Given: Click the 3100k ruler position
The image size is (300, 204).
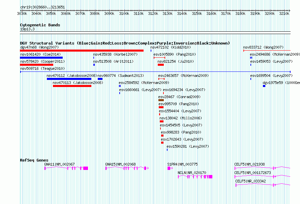Looking at the screenshot, I should point(124,13).
